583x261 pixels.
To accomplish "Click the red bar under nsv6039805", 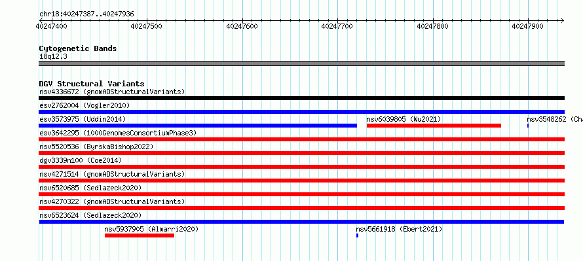I will point(434,126).
